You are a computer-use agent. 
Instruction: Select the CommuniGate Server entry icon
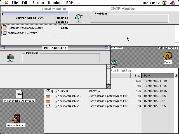click(4, 33)
